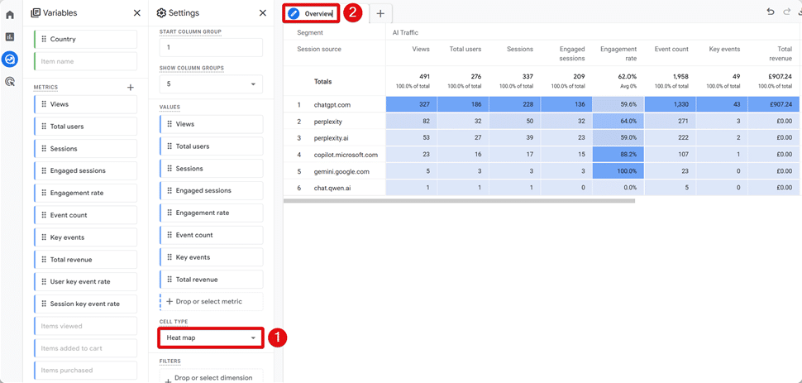This screenshot has width=802, height=383.
Task: Grab handle of Country dimension
Action: (44, 39)
